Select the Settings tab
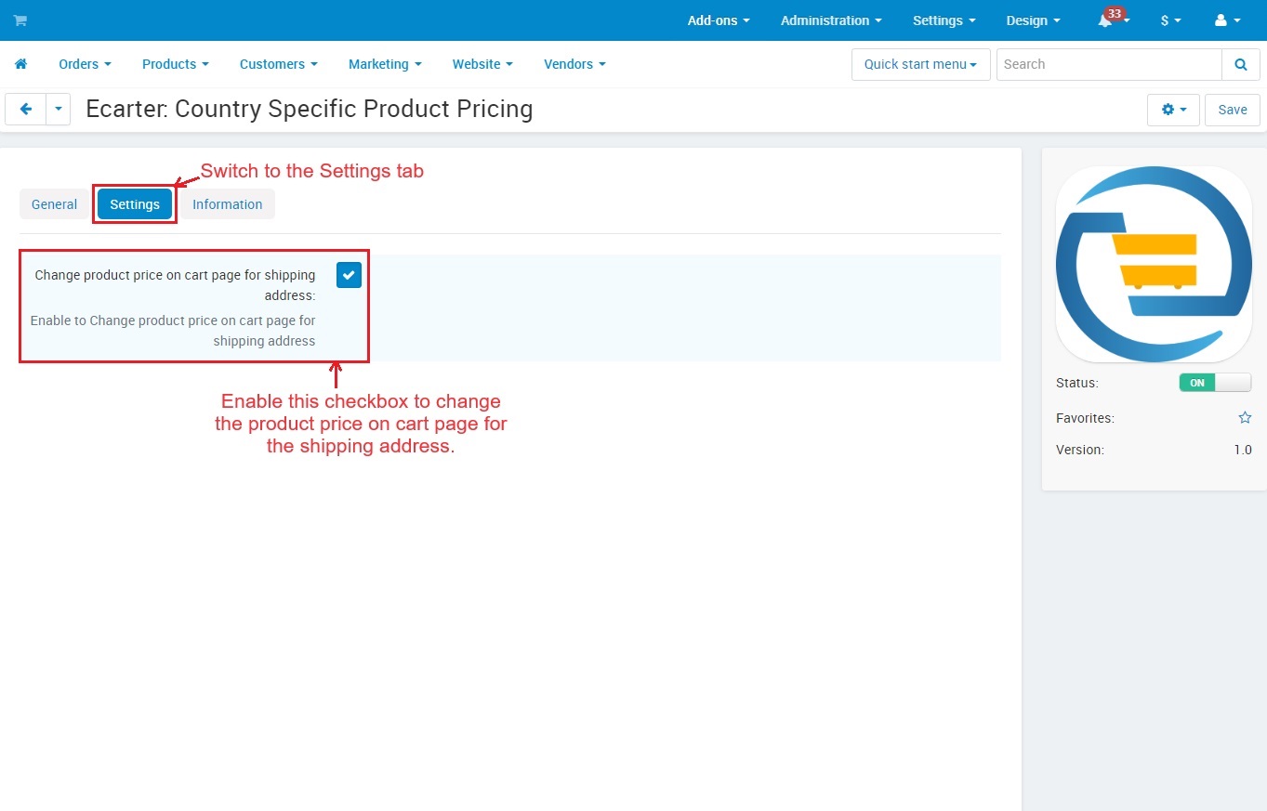This screenshot has height=811, width=1267. tap(135, 204)
